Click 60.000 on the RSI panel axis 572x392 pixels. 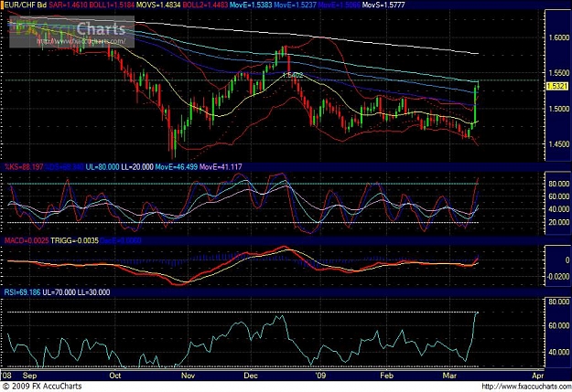(x=559, y=325)
